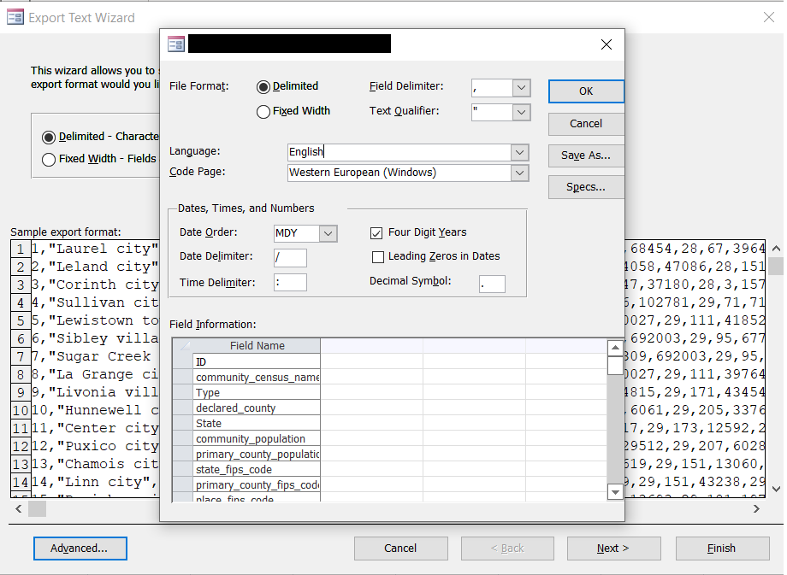Select the Type field row
787x575 pixels.
click(257, 392)
